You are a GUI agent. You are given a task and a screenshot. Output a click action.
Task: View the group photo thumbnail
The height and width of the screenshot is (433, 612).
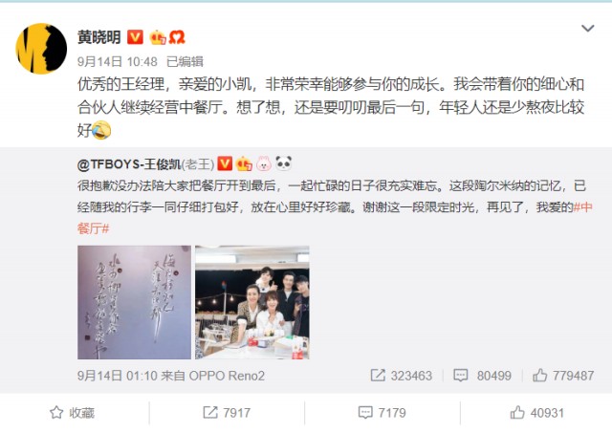point(252,302)
